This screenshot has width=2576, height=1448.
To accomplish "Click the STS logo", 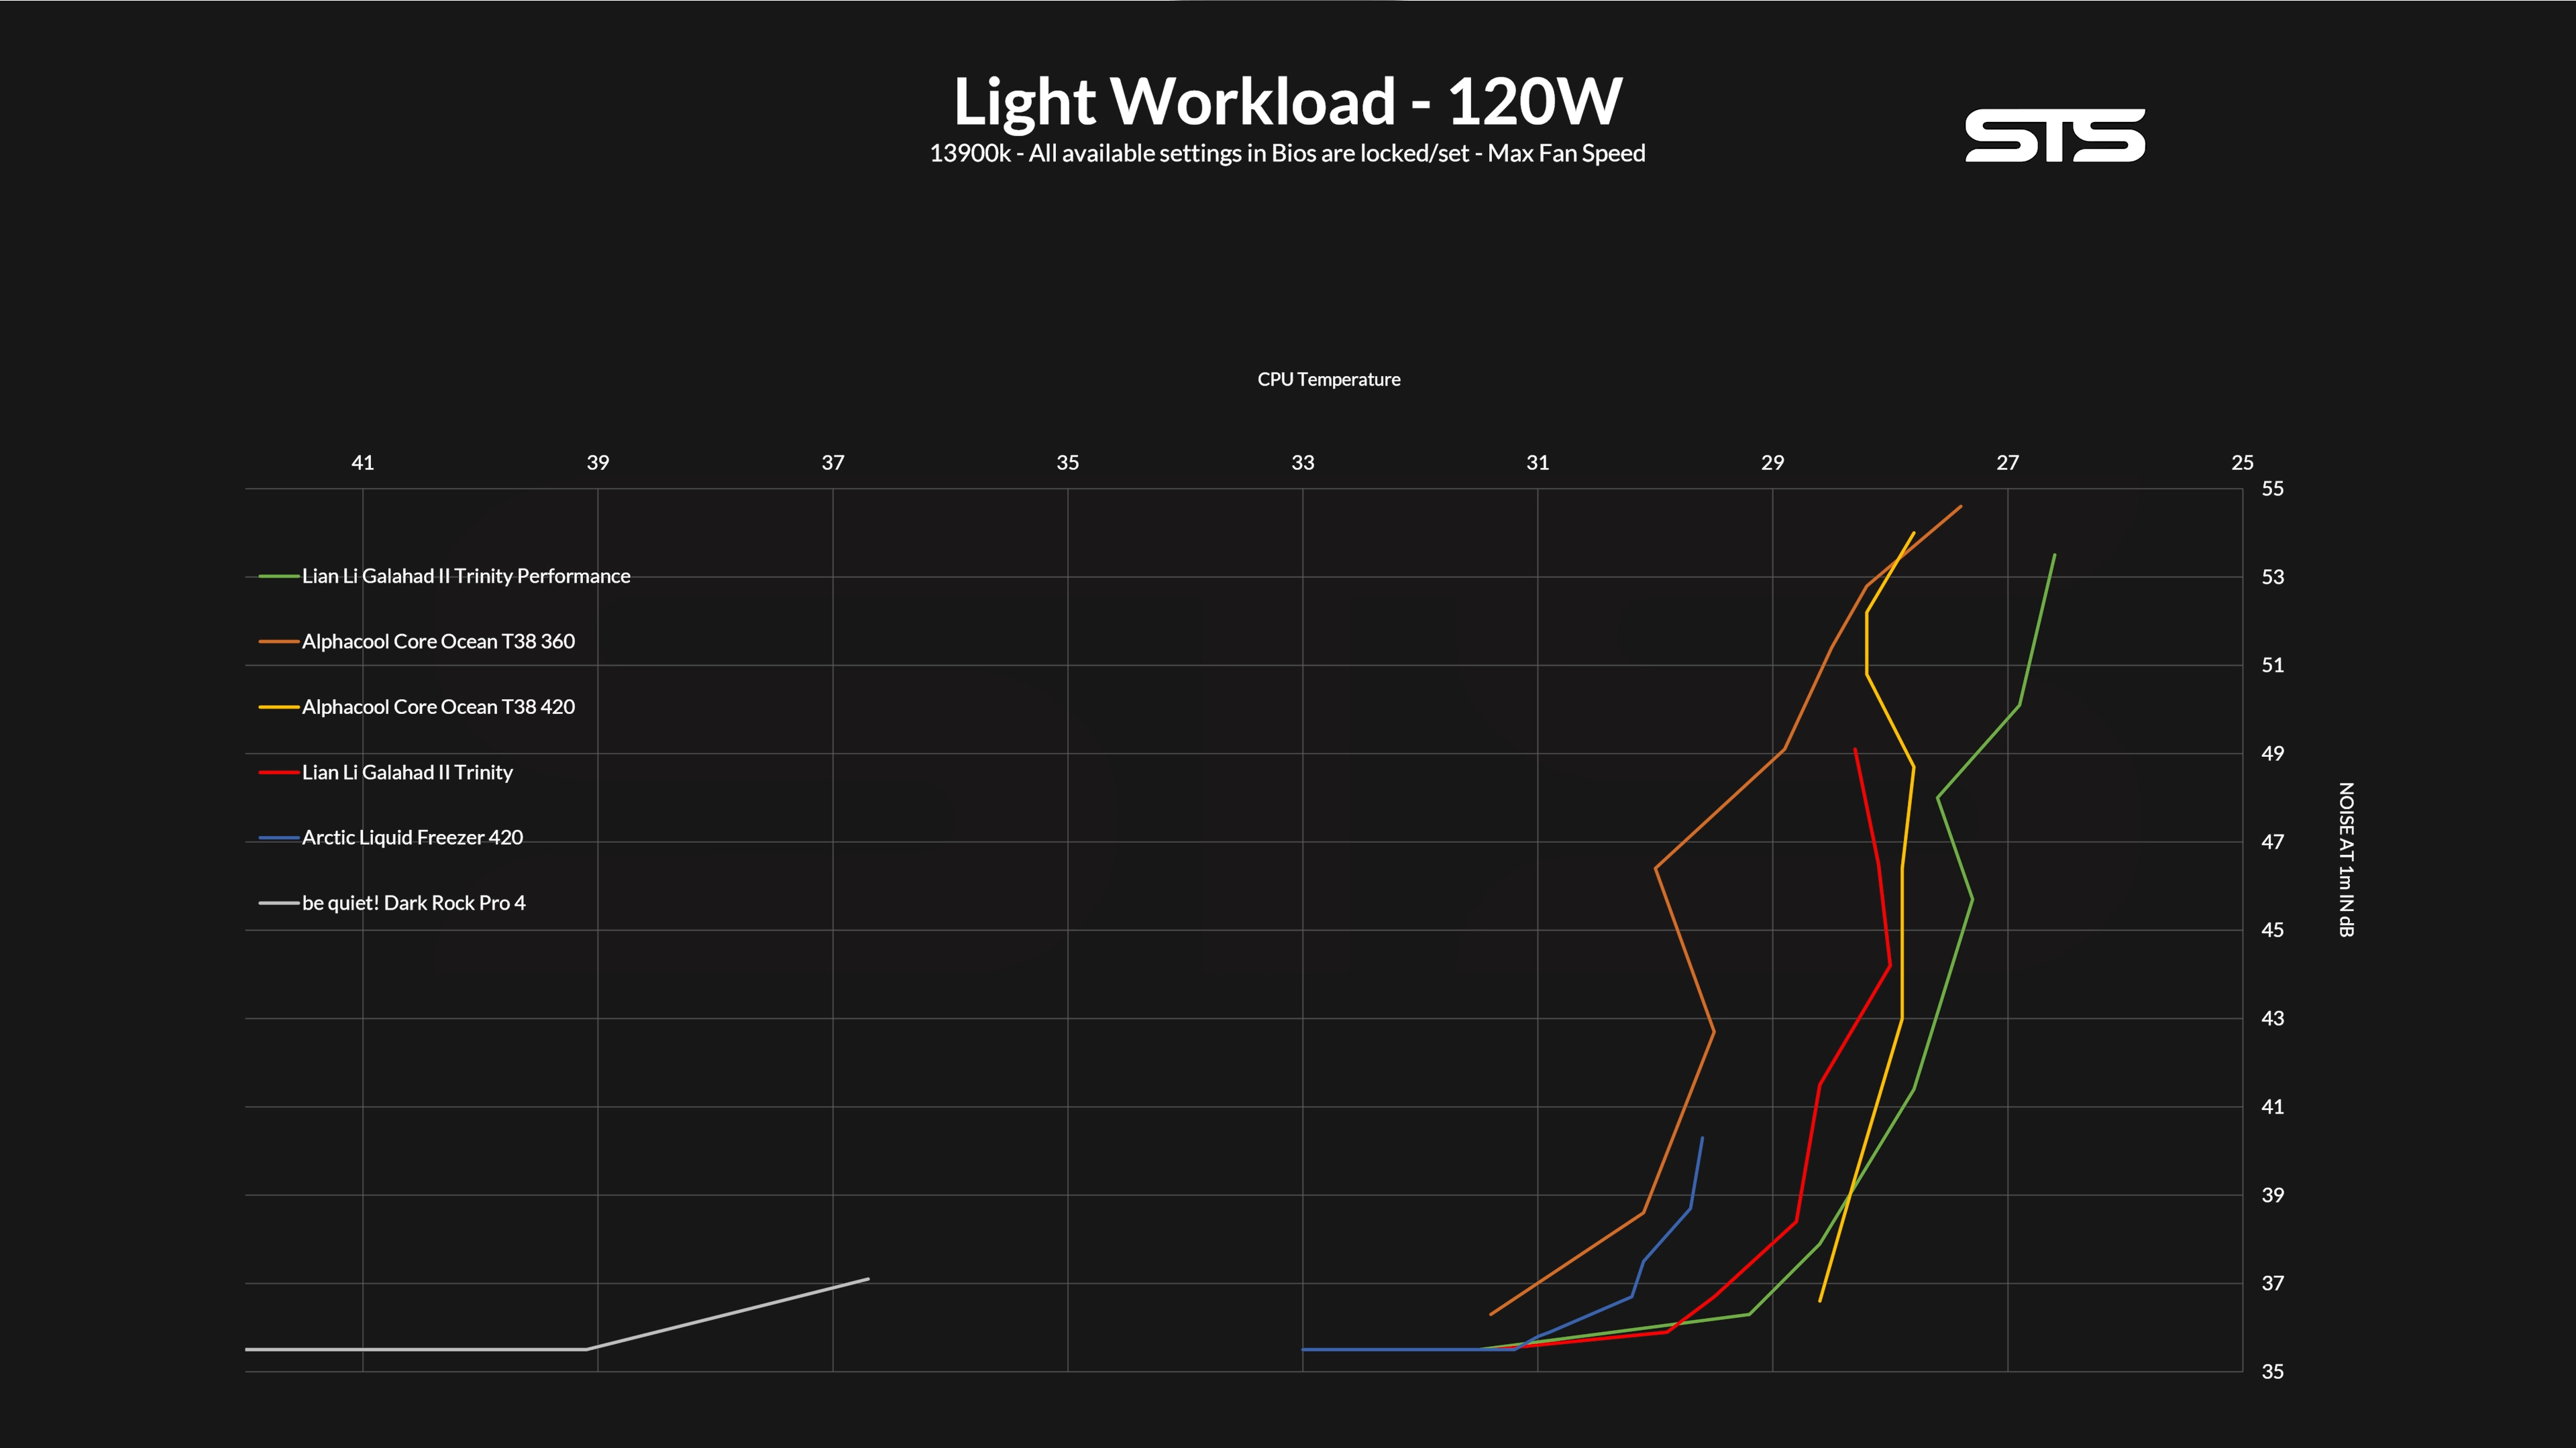I will coord(2055,135).
